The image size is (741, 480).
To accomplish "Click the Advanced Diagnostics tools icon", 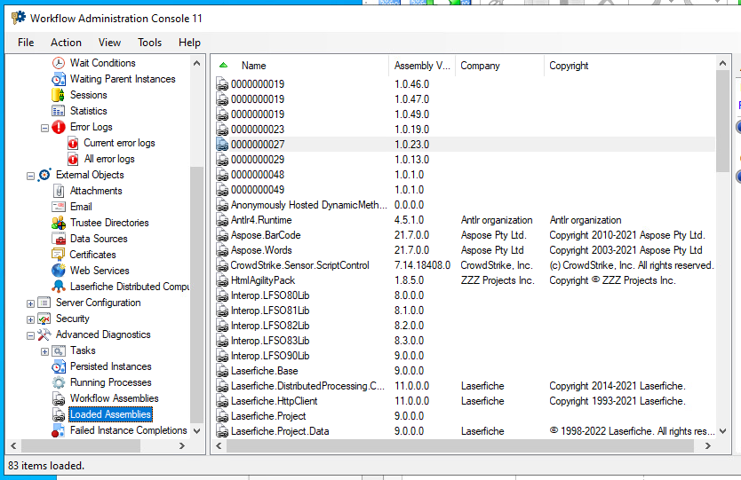I will [x=44, y=334].
